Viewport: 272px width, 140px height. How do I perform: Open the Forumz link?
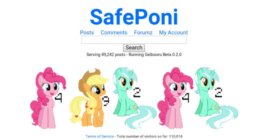pos(143,32)
